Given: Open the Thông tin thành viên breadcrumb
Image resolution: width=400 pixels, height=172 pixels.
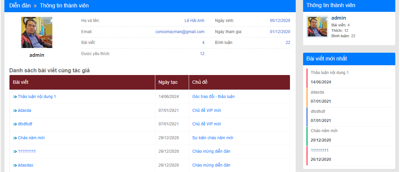Looking at the screenshot, I should pyautogui.click(x=64, y=5).
